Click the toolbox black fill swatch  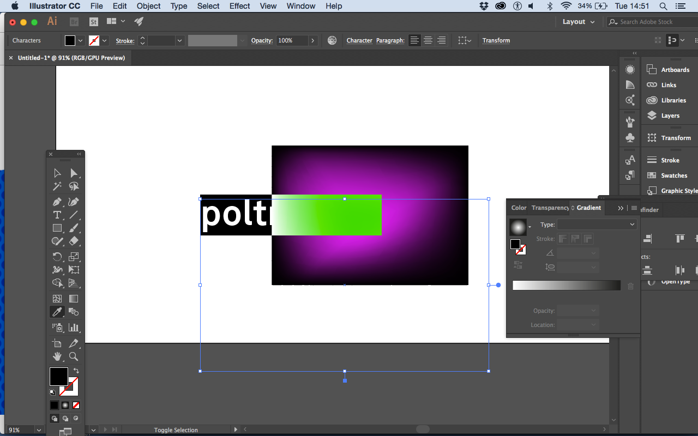pos(59,377)
